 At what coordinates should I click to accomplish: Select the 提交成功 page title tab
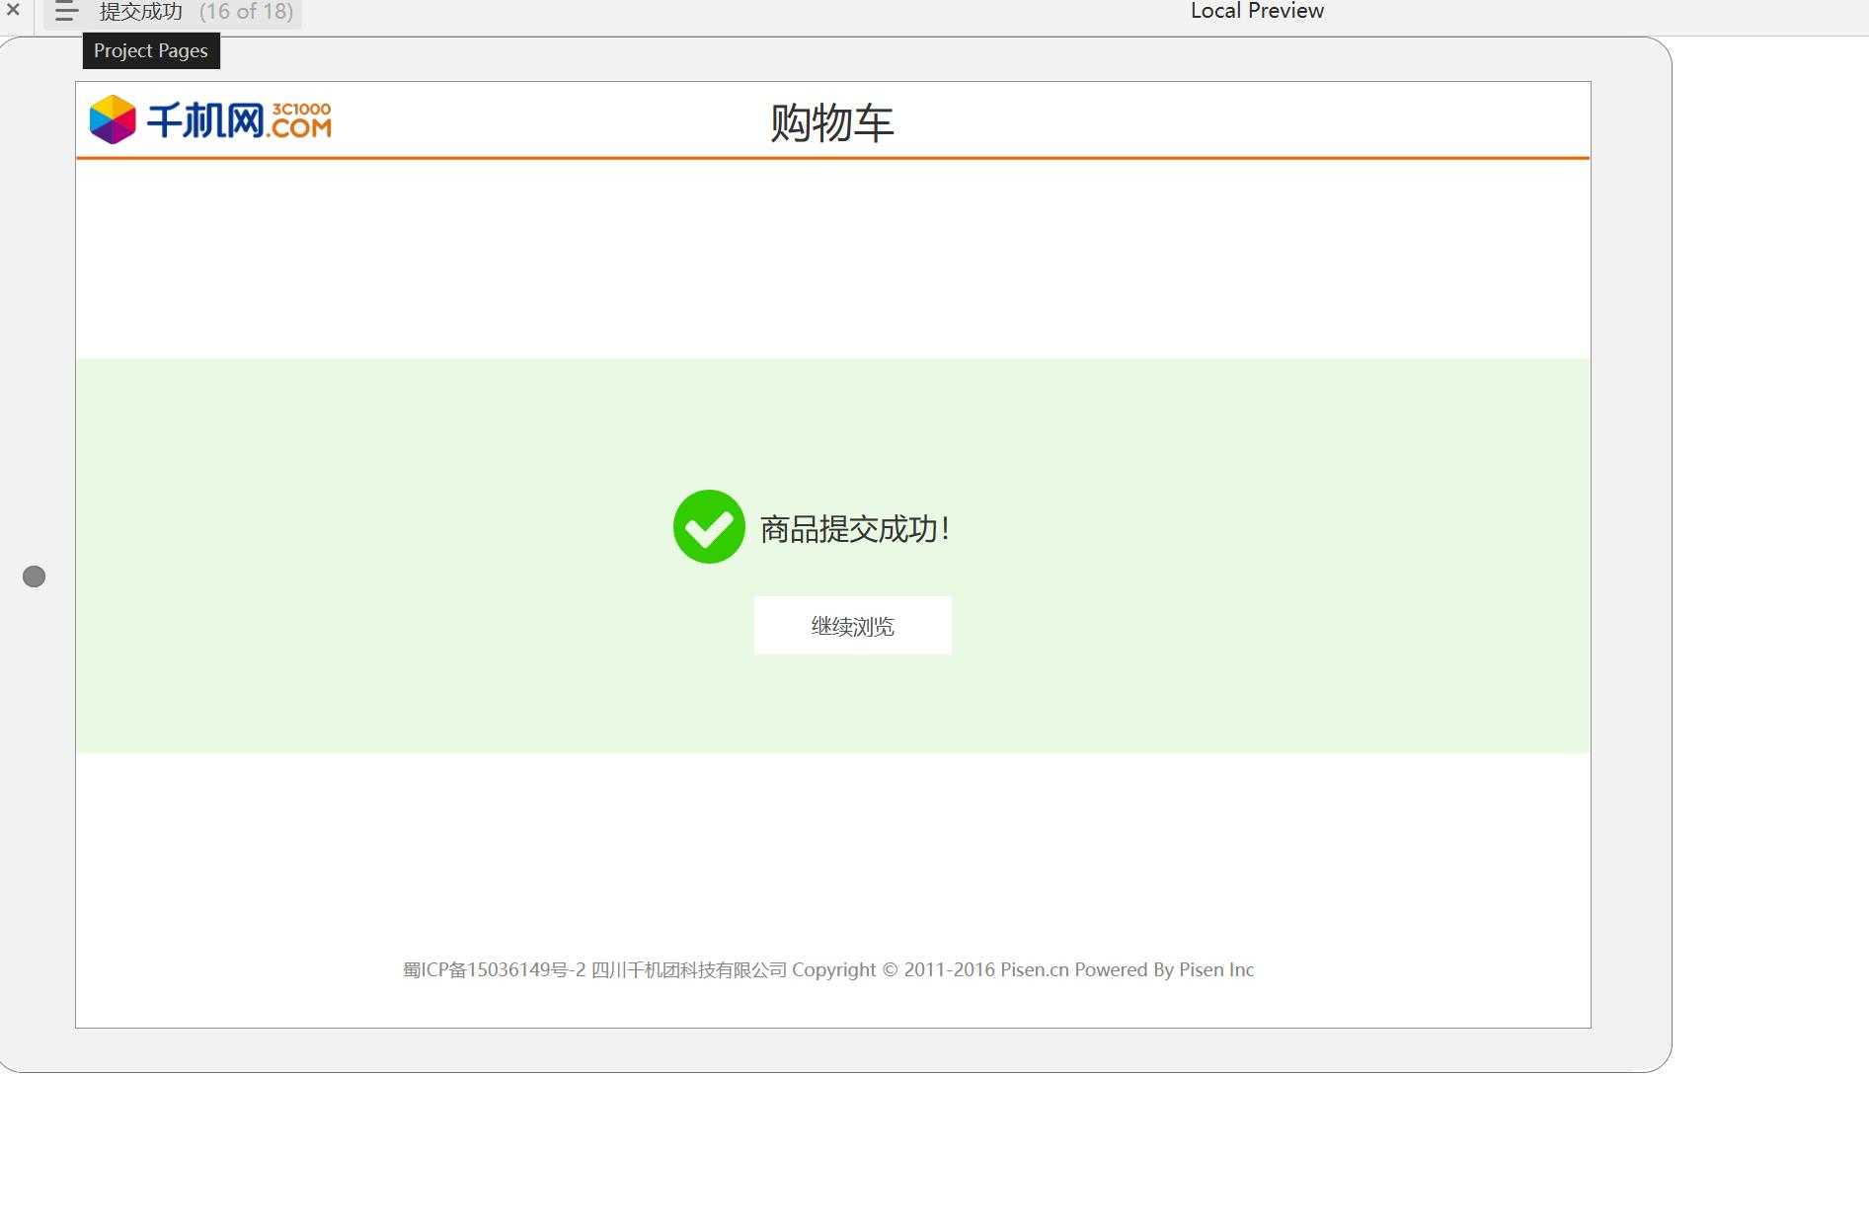[139, 12]
